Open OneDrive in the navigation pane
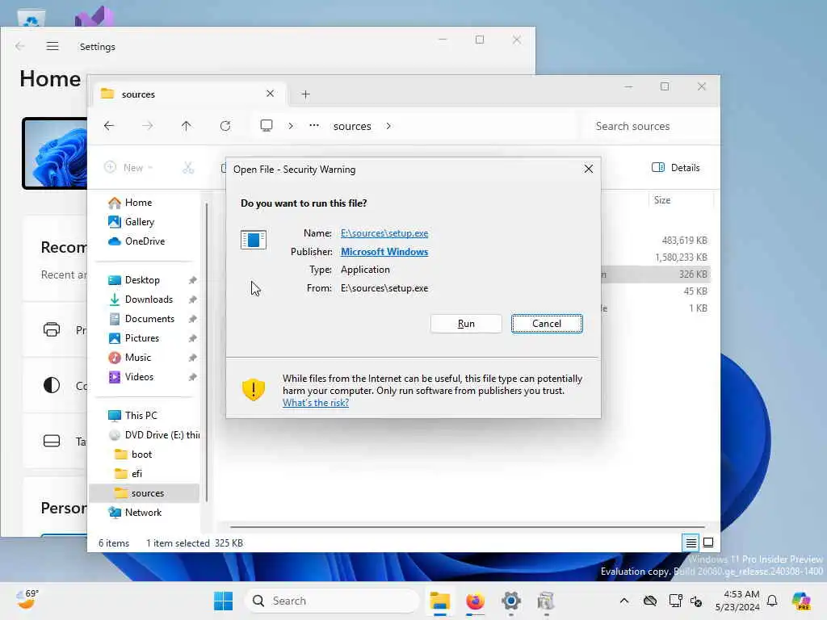This screenshot has width=827, height=620. [x=145, y=241]
